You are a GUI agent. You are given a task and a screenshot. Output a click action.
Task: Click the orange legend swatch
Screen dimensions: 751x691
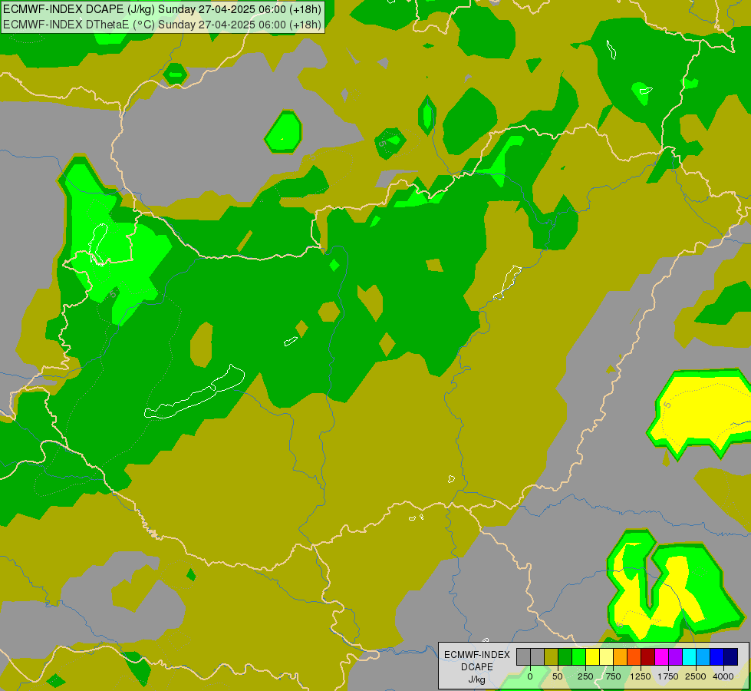pos(621,656)
